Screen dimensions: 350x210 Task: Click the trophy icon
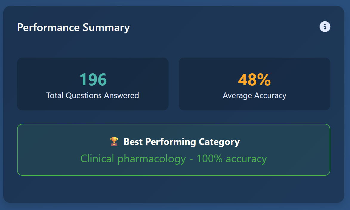114,142
